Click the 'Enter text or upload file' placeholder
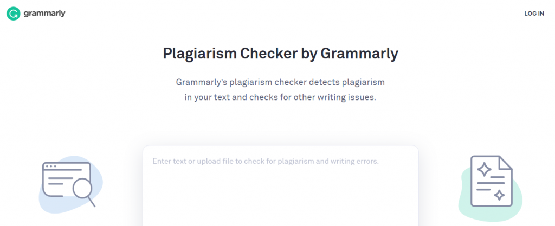The image size is (555, 226). (266, 161)
